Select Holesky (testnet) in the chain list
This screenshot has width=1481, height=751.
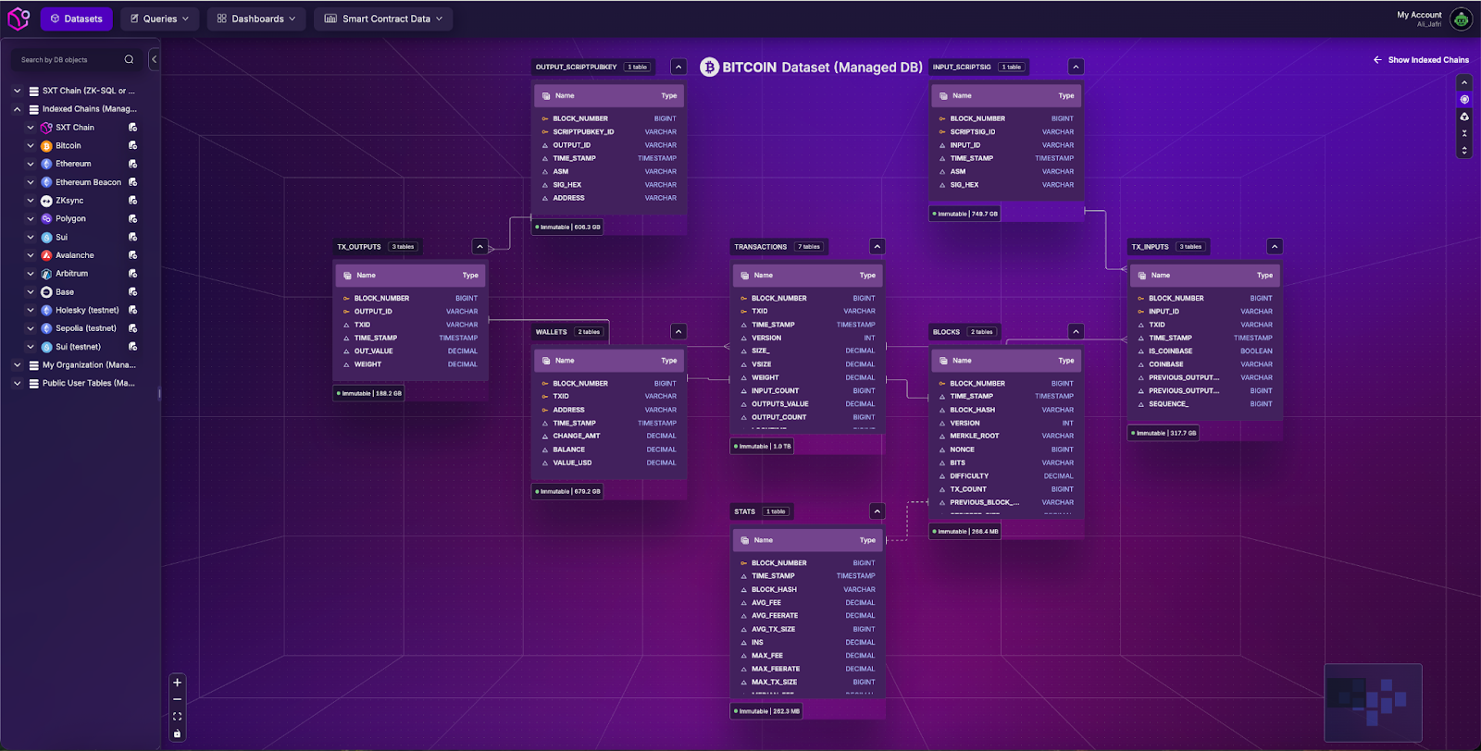(87, 310)
